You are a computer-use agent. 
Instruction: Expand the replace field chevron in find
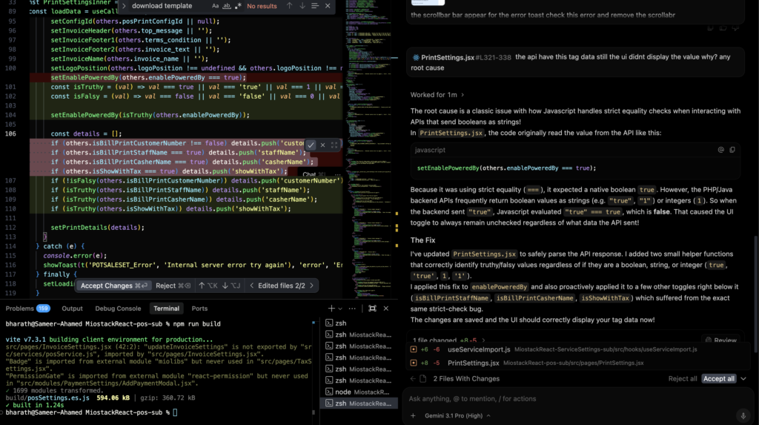pyautogui.click(x=124, y=6)
